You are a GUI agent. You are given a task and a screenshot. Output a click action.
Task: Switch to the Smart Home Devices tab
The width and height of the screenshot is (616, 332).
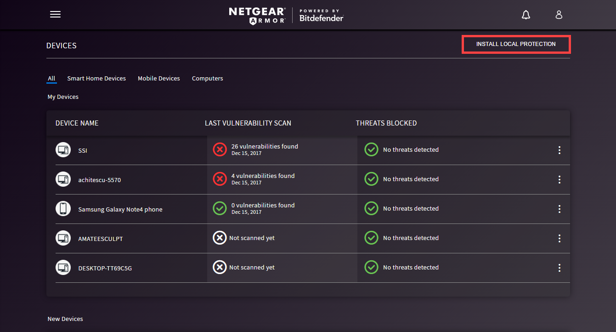click(96, 79)
